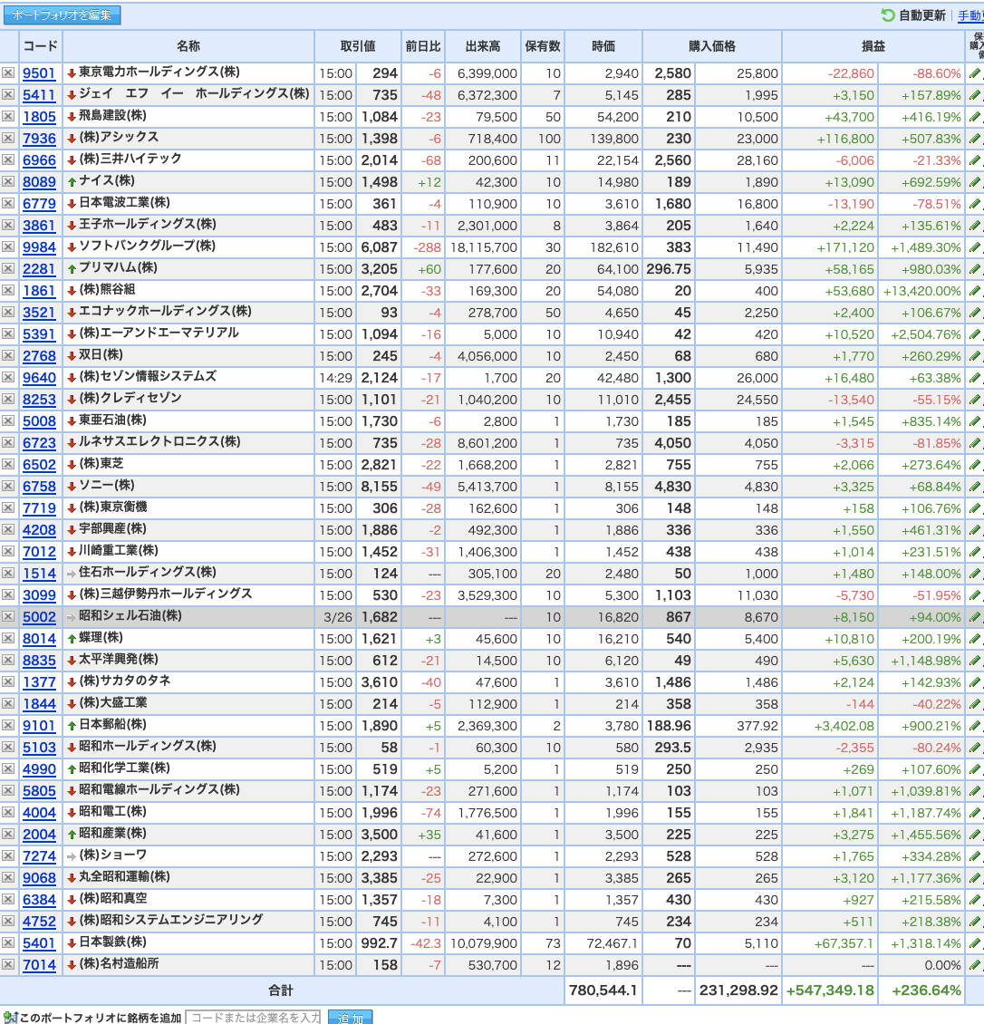The image size is (984, 1024).
Task: Click the 前日比 column header
Action: pyautogui.click(x=423, y=45)
